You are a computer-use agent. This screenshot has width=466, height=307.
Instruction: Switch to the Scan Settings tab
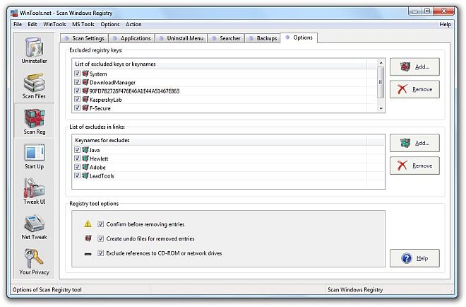coord(85,38)
